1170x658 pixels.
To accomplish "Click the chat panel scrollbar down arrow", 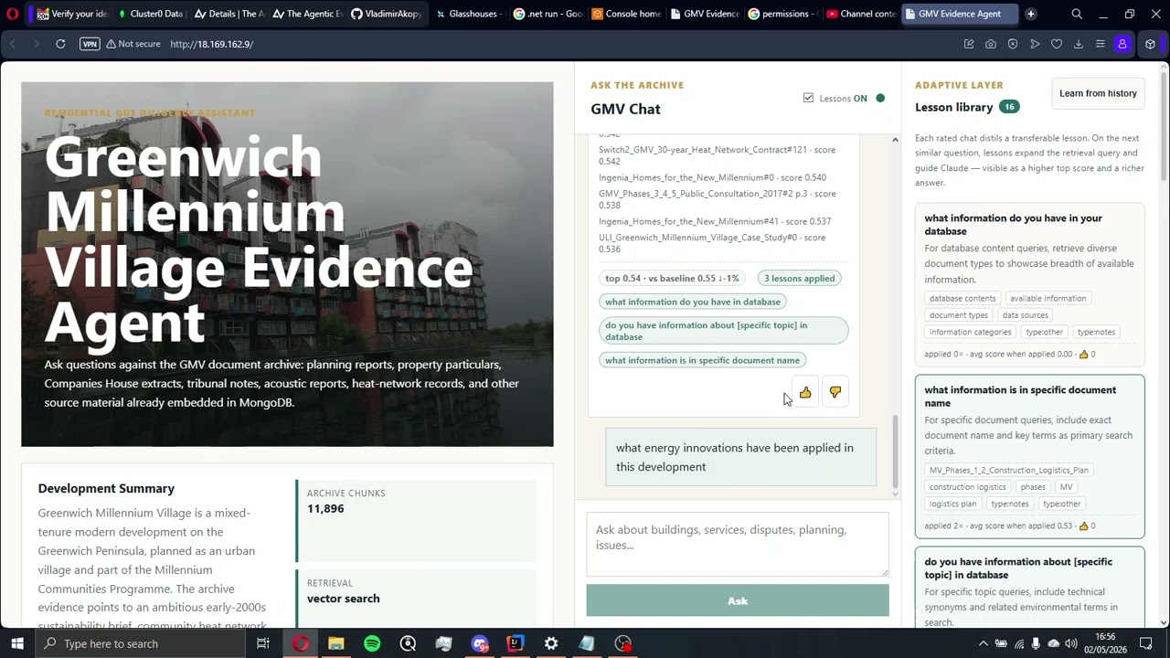I will coord(895,493).
